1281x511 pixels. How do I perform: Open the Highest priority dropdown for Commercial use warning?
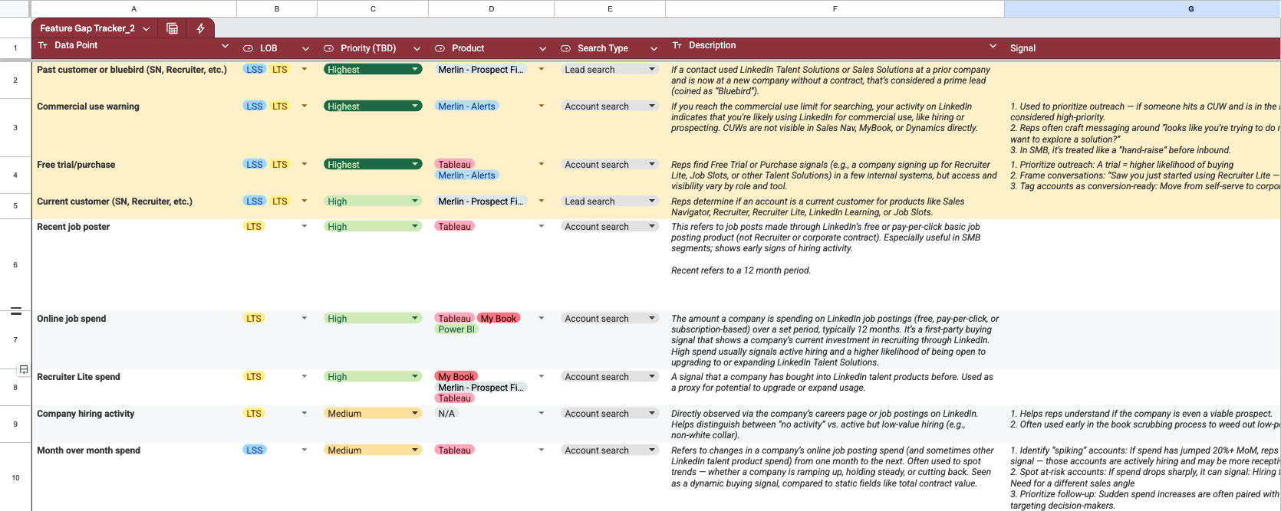415,106
